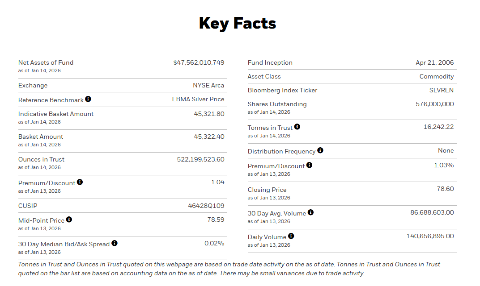Click the Key Facts heading

(238, 23)
